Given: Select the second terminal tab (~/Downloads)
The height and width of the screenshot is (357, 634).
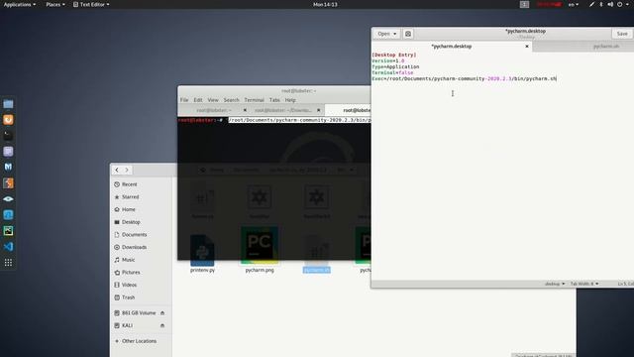Looking at the screenshot, I should click(x=282, y=110).
